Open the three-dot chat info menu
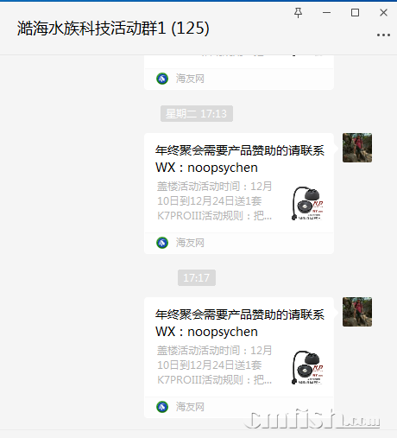397x438 pixels. 383,35
